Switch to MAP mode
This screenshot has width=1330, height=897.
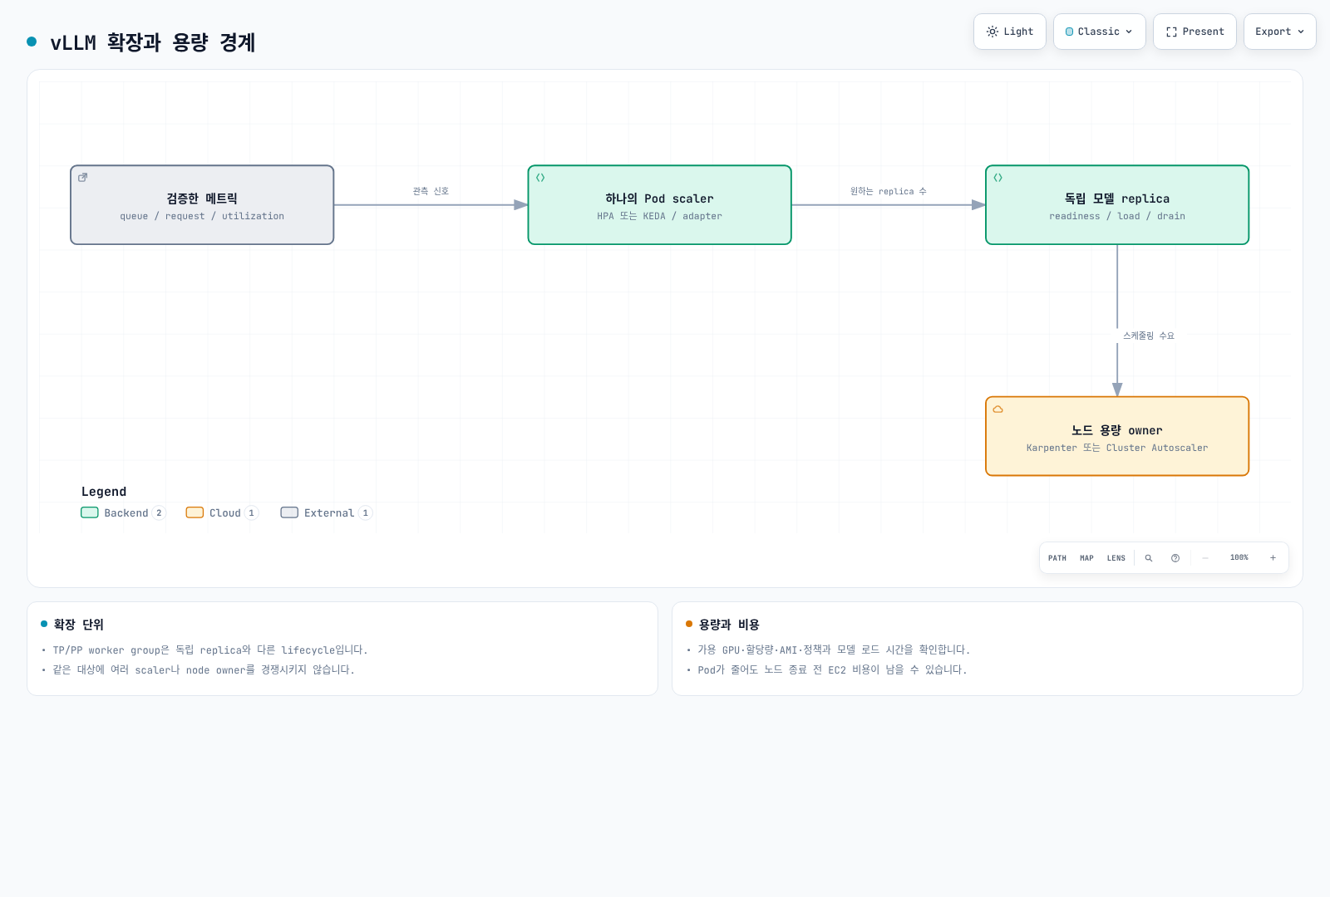[1086, 558]
